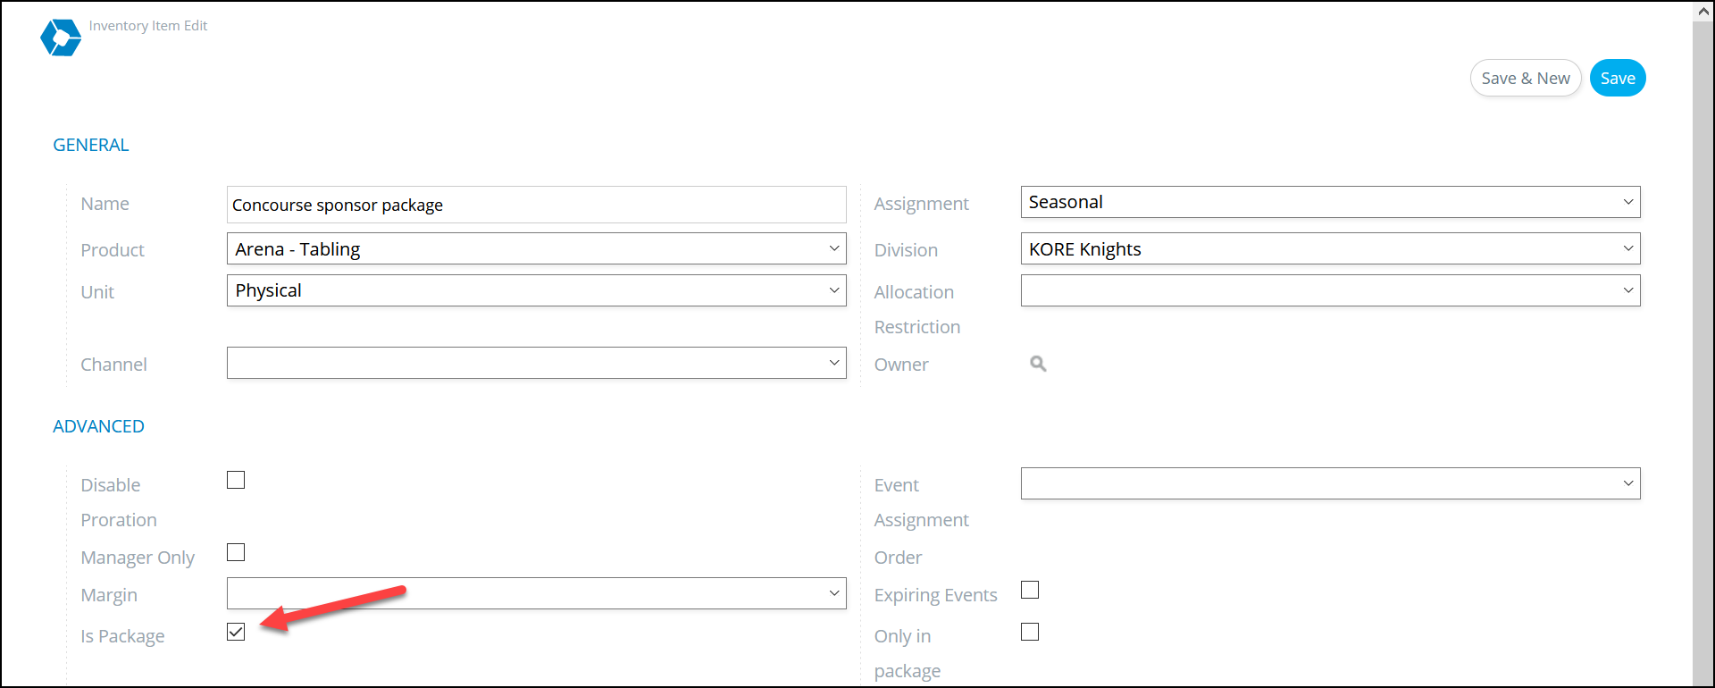
Task: Click the Save button
Action: click(x=1618, y=78)
